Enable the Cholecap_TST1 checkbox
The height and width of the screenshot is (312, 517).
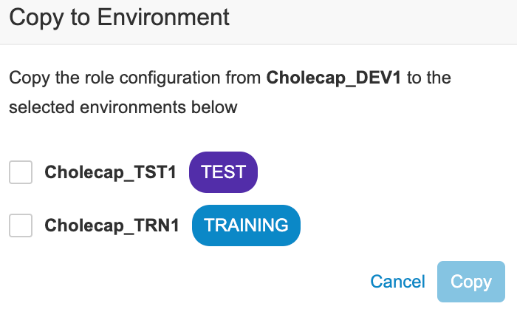click(x=21, y=172)
